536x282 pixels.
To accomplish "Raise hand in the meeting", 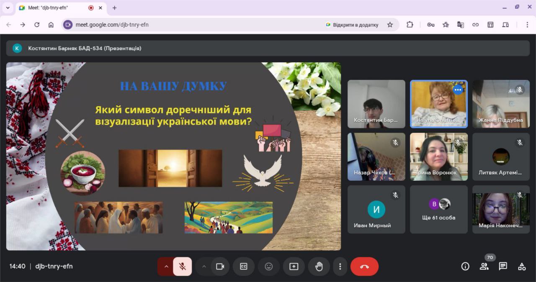I will (319, 267).
